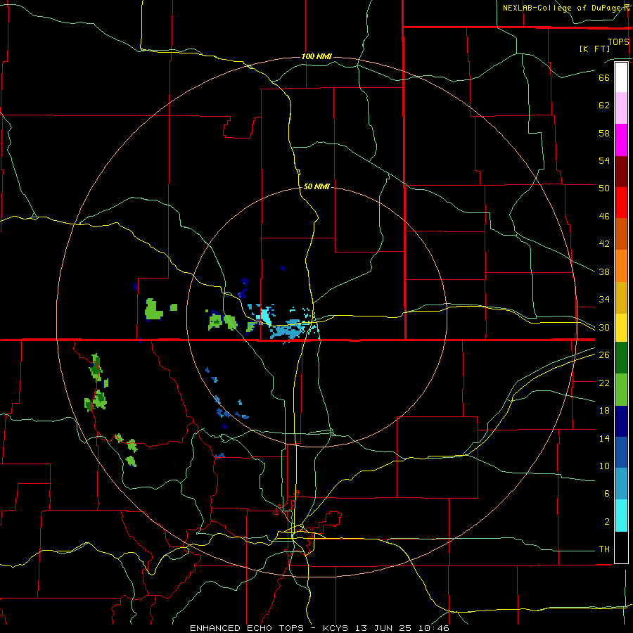
Task: Click the legend value "6"
Action: click(606, 494)
